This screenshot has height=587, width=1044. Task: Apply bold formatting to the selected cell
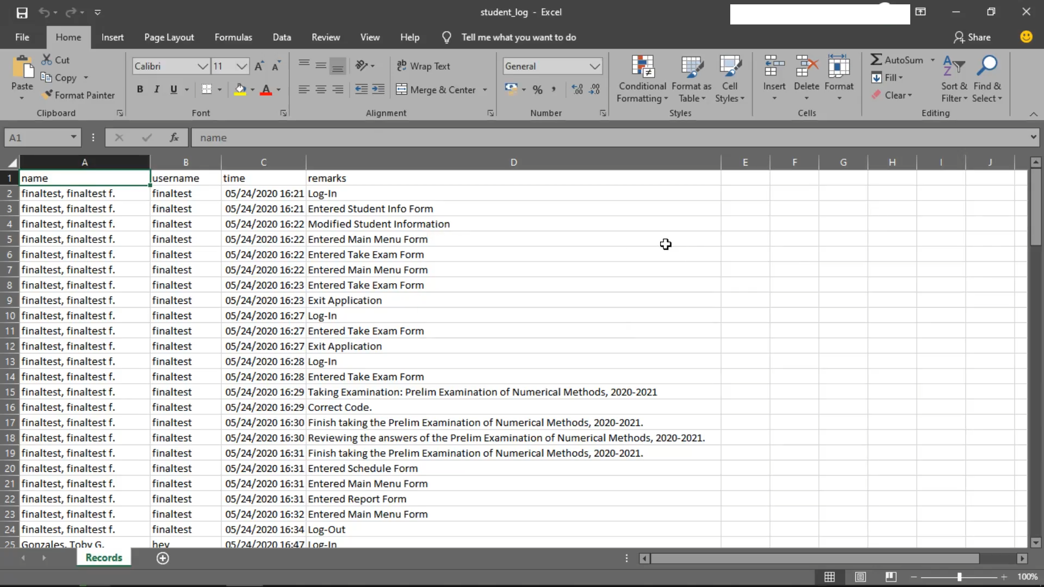pyautogui.click(x=140, y=89)
